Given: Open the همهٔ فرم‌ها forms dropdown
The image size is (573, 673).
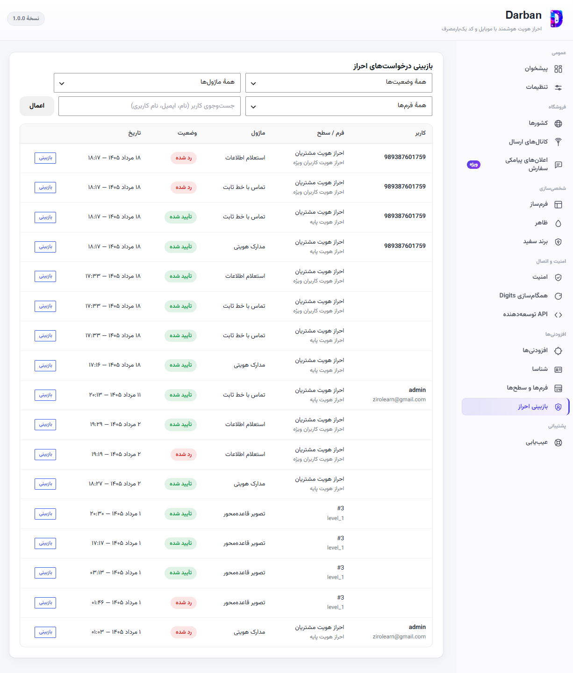Looking at the screenshot, I should [x=339, y=106].
